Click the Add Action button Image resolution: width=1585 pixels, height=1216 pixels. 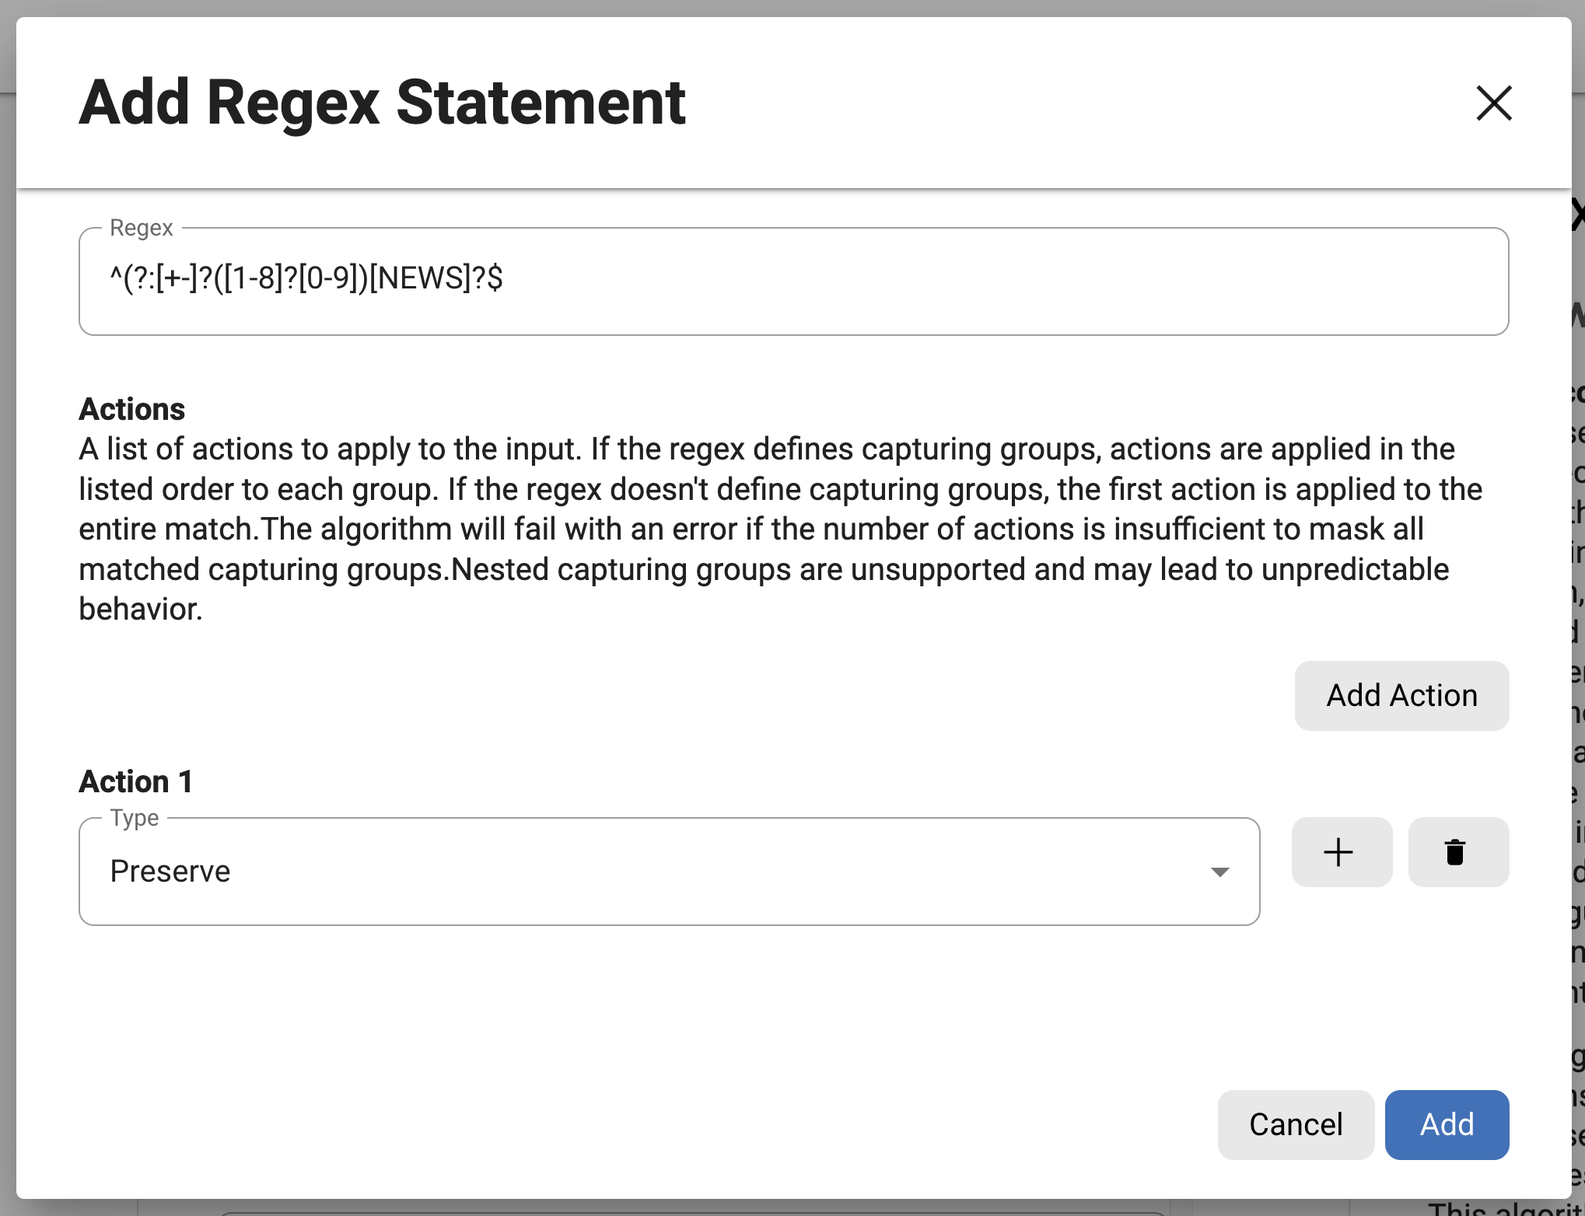pos(1401,695)
